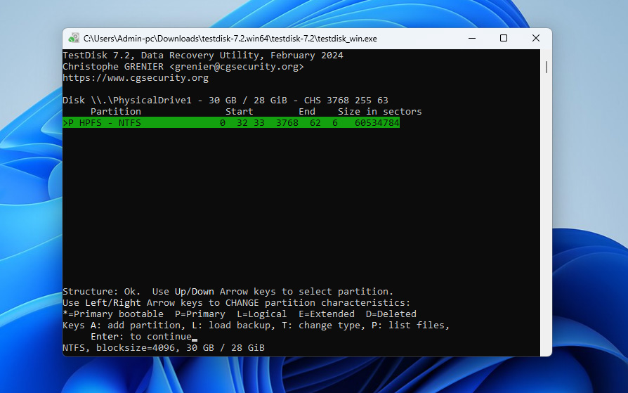Click the '*=Primary bootable' legend entry
Screen dimensions: 628x393
tap(113, 314)
